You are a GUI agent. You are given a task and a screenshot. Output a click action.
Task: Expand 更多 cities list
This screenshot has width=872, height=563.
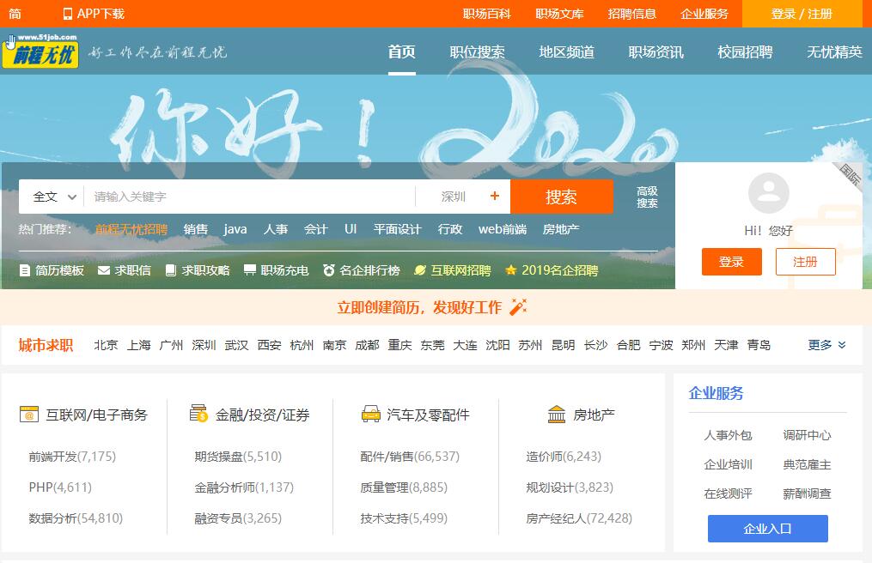pos(826,345)
